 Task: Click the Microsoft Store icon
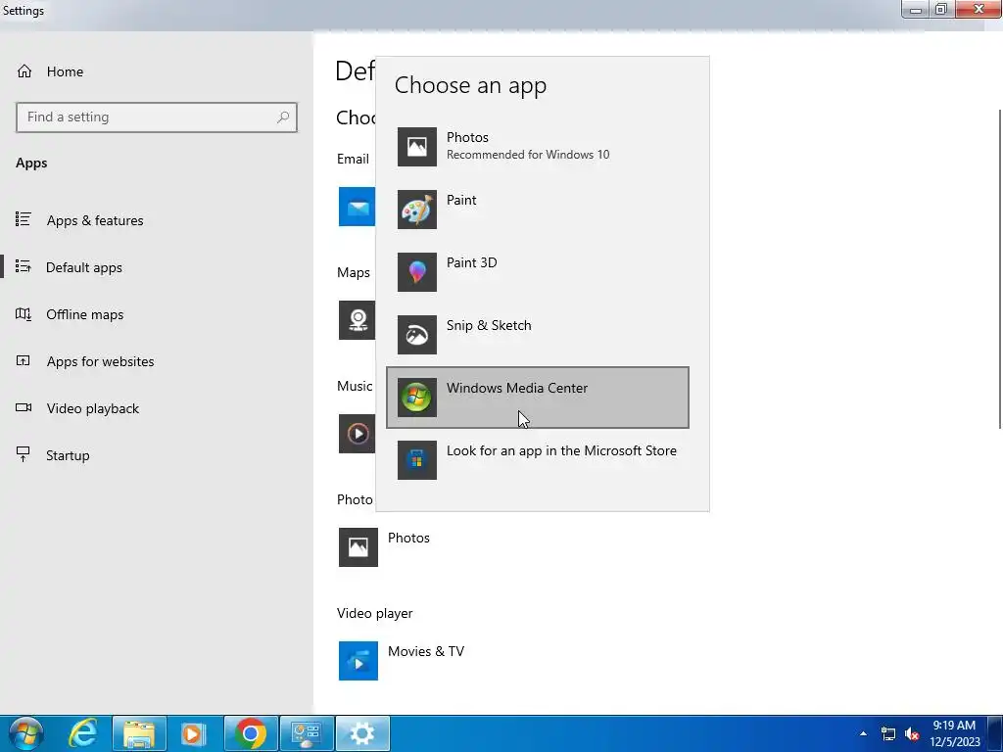click(417, 460)
